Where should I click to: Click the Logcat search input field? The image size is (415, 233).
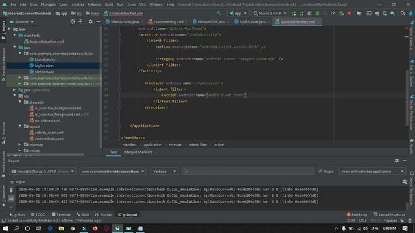[x=248, y=171]
